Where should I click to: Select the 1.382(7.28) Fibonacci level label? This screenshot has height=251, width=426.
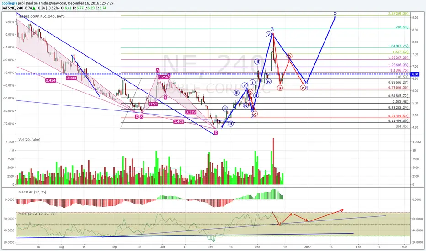(398, 58)
